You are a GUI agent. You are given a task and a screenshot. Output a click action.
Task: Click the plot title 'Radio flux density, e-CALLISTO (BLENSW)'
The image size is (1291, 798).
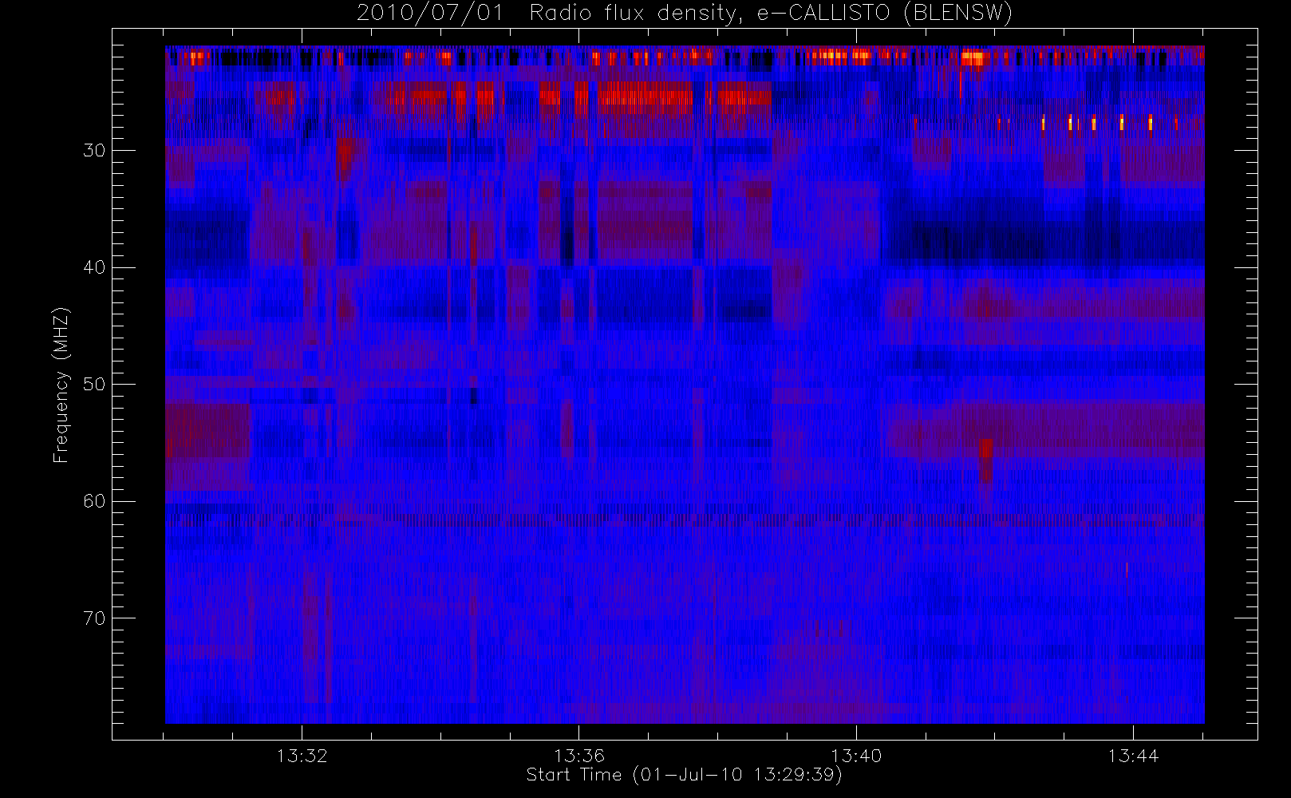(x=771, y=14)
